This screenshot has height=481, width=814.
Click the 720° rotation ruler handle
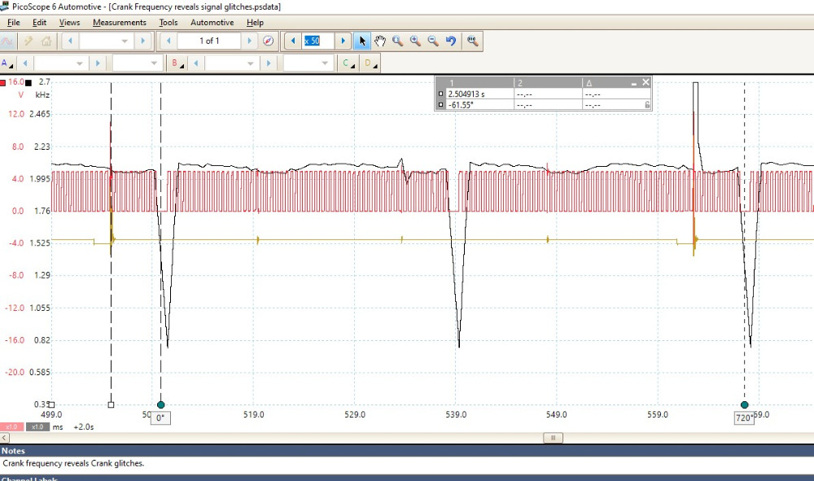pos(744,404)
